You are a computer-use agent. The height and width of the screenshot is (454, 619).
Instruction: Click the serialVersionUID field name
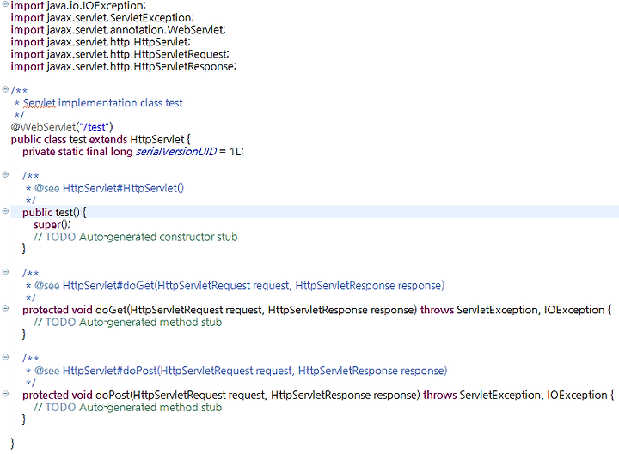coord(176,152)
